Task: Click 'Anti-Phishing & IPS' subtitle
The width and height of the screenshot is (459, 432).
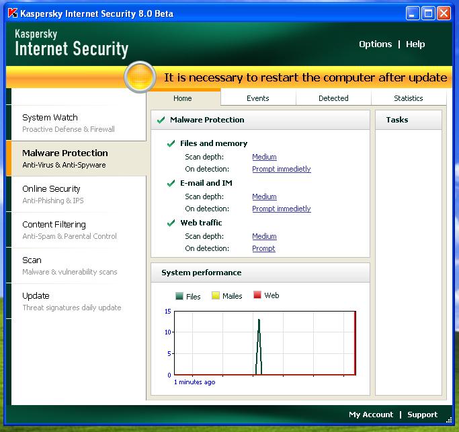Action: [x=53, y=201]
